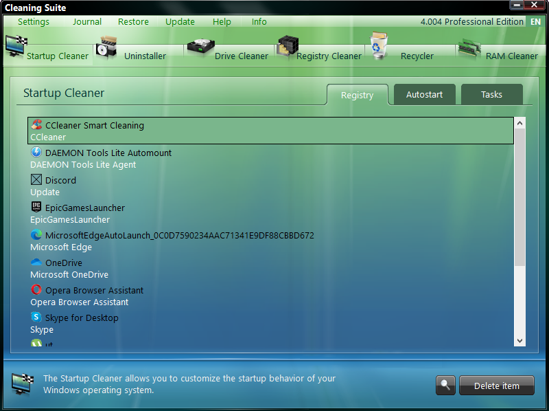Click the Discord entry placeholder icon

[36, 179]
